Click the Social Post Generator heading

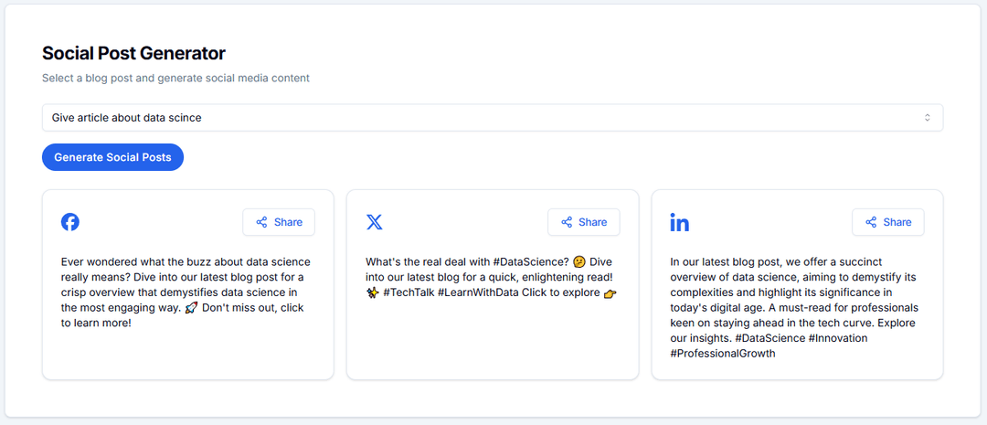[133, 53]
